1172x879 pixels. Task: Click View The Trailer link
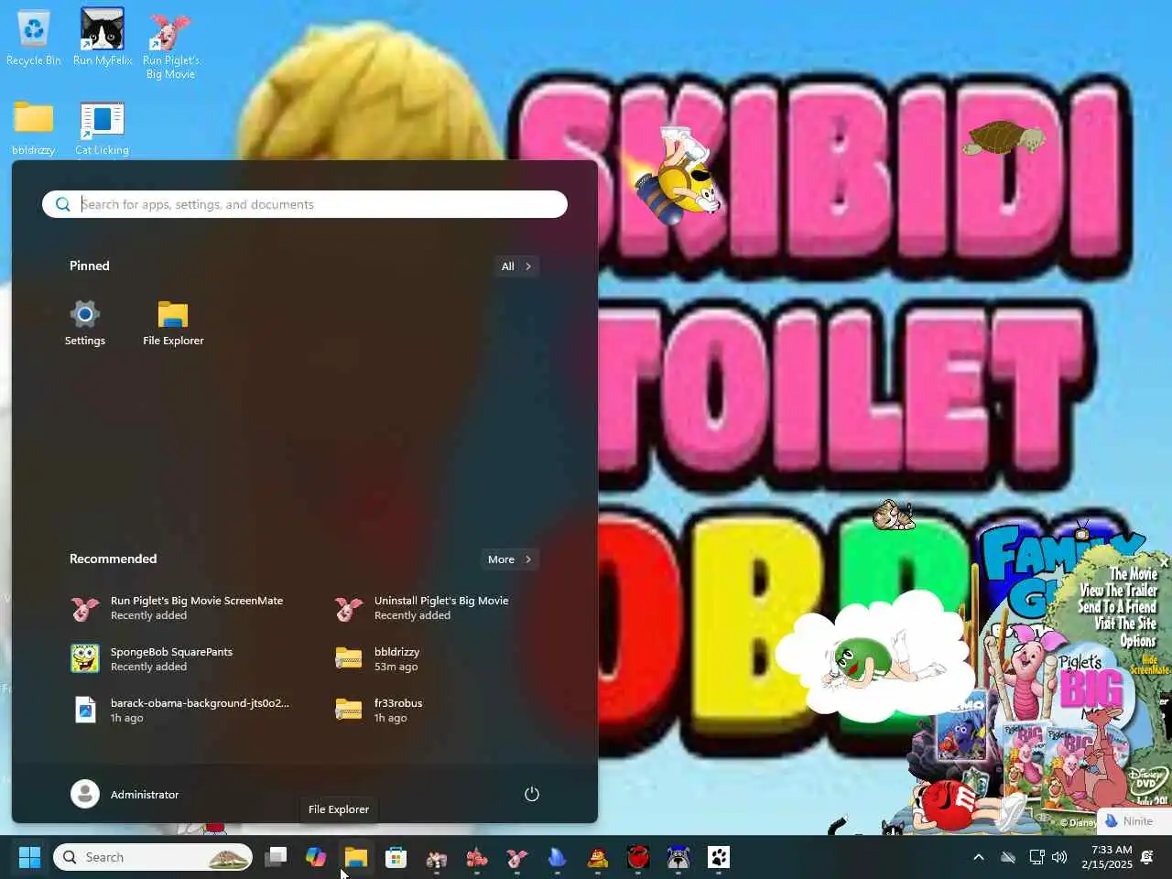[1118, 591]
